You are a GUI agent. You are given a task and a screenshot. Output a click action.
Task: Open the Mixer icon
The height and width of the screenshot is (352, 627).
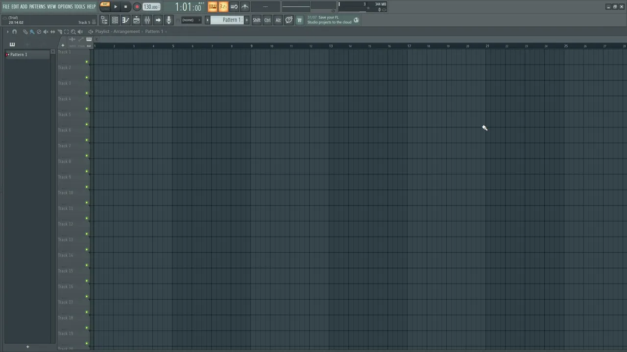147,20
